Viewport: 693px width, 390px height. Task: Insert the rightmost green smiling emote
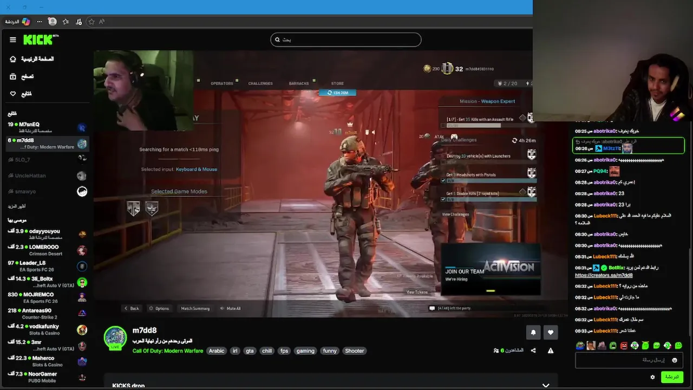[x=678, y=346]
